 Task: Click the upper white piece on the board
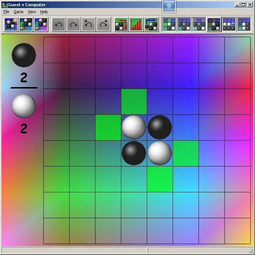(134, 127)
